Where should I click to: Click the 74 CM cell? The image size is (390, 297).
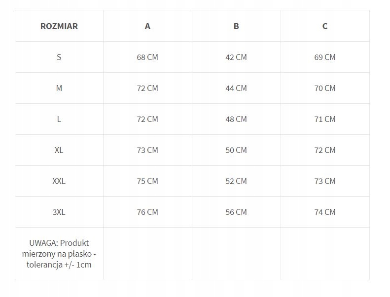325,212
